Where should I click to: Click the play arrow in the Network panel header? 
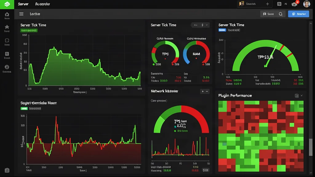[x=203, y=91]
